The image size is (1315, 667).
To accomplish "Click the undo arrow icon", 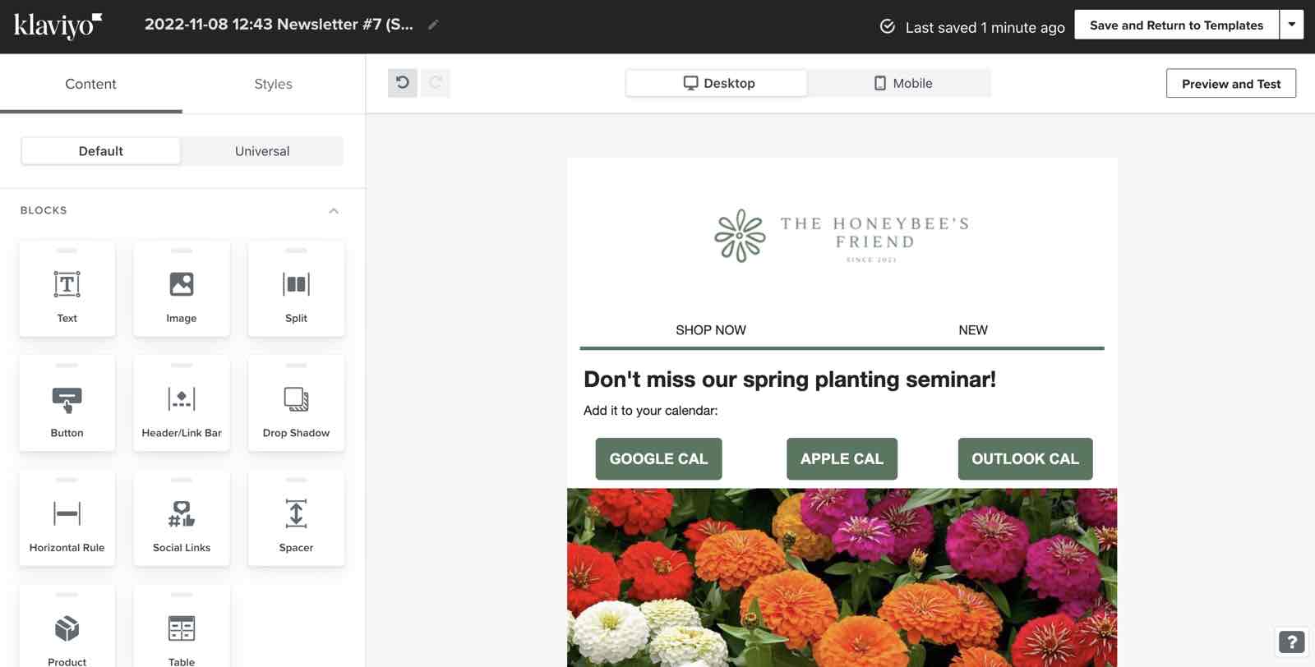I will (x=403, y=83).
